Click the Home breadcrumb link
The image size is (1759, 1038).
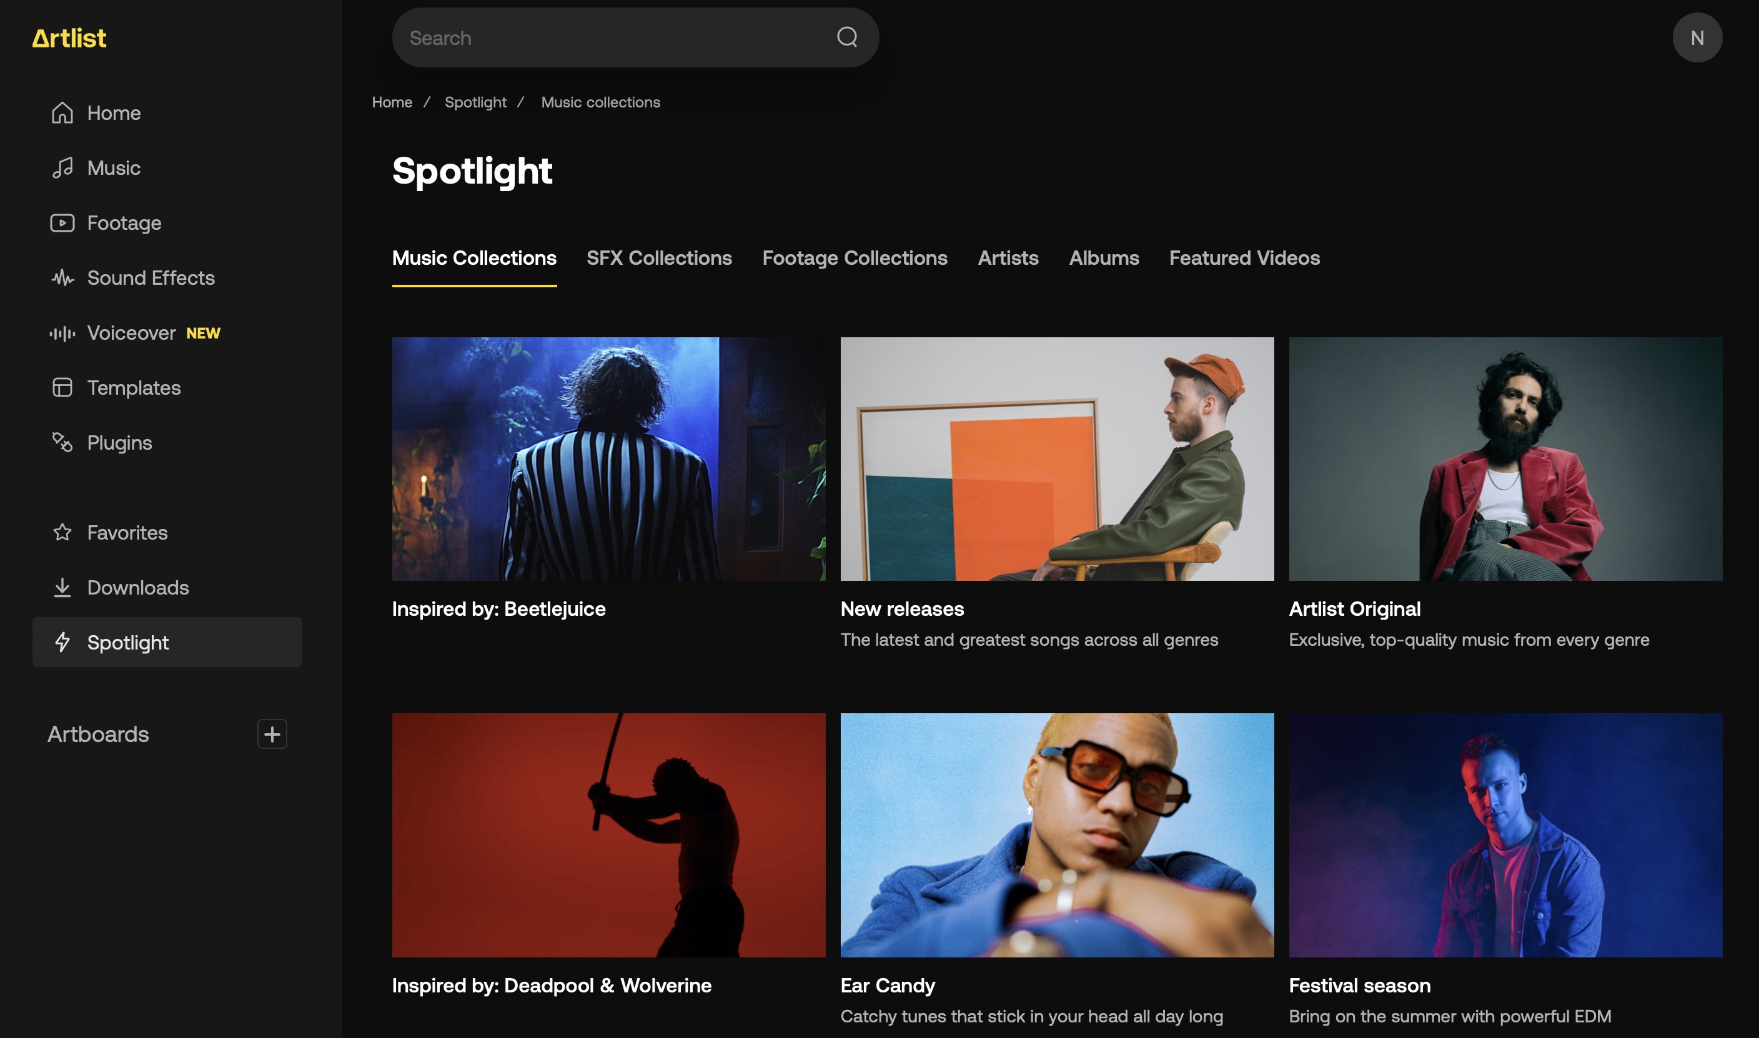tap(392, 102)
